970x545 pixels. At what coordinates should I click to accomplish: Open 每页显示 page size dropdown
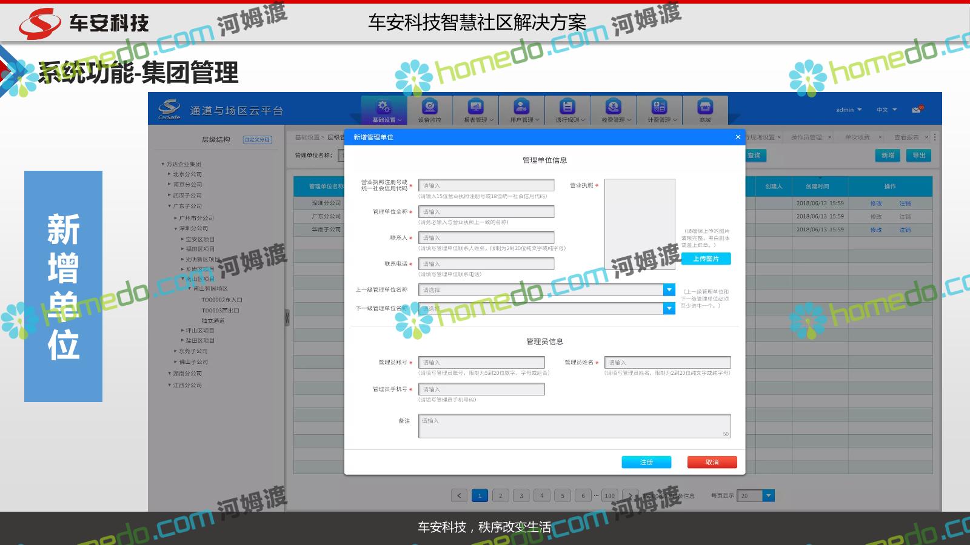pyautogui.click(x=769, y=495)
